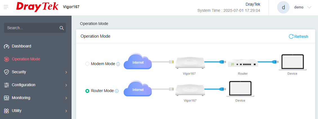Click the Security shield icon
This screenshot has width=318, height=119.
(6, 72)
